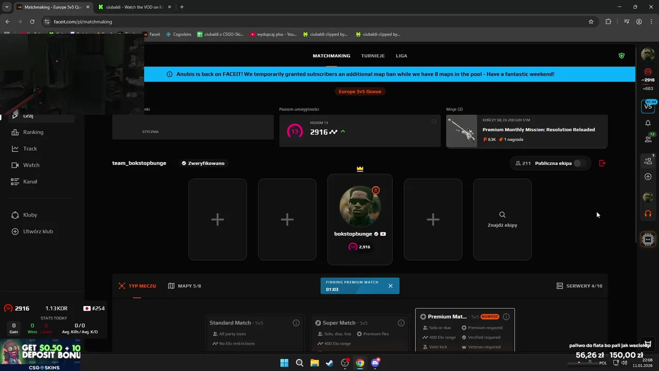The height and width of the screenshot is (371, 659).
Task: Click the empty party slot right of bokstopbunge
Action: 433,220
